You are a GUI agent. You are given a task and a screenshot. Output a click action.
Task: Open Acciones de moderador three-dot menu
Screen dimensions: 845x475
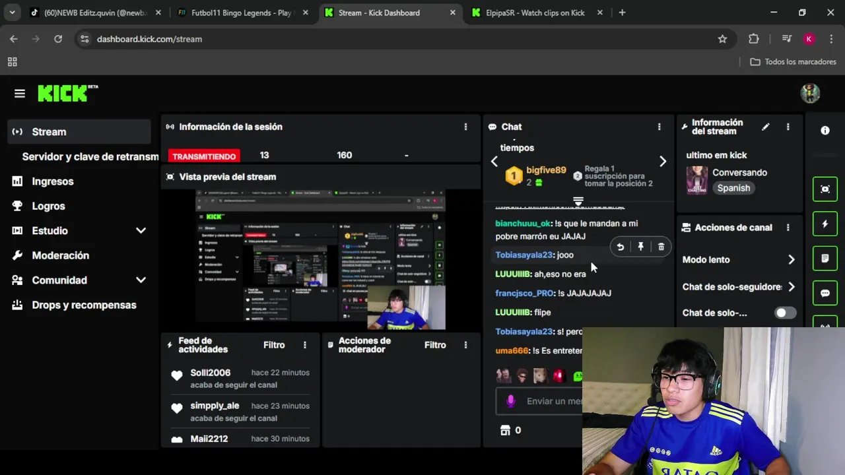(x=465, y=345)
